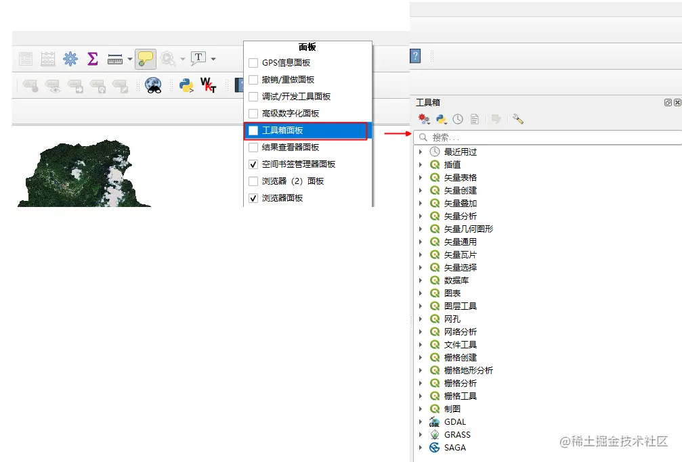
Task: Select the measure line ruler tool
Action: (x=115, y=59)
